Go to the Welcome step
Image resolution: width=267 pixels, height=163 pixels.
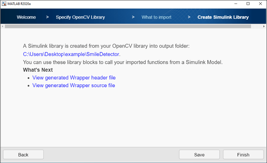pos(26,17)
